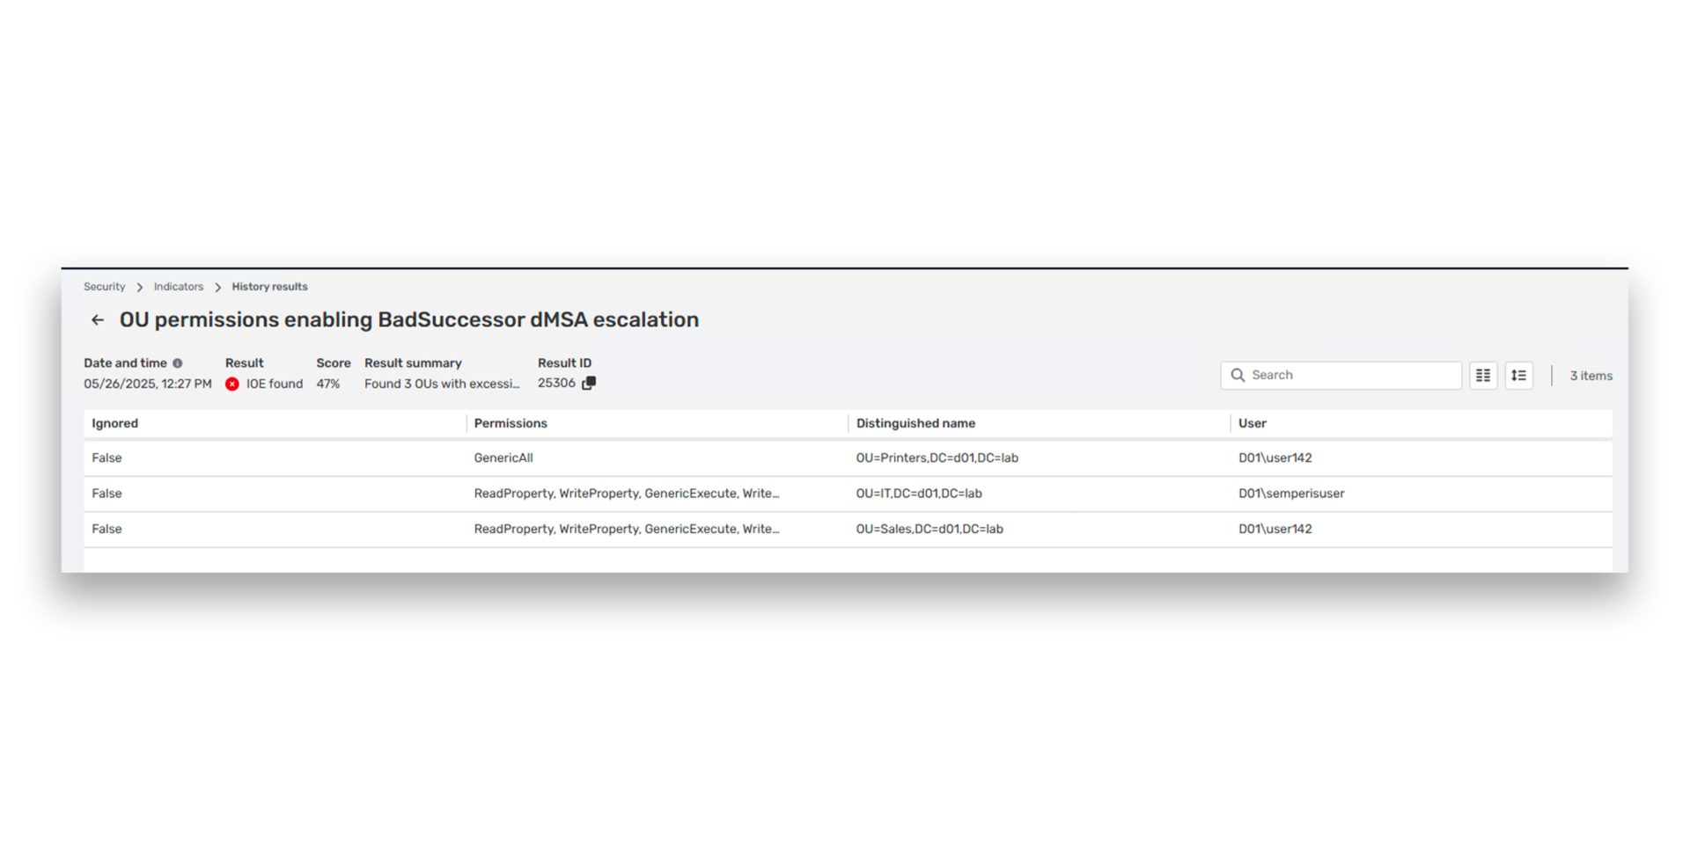Click the Date and time info icon
The width and height of the screenshot is (1690, 864).
178,362
